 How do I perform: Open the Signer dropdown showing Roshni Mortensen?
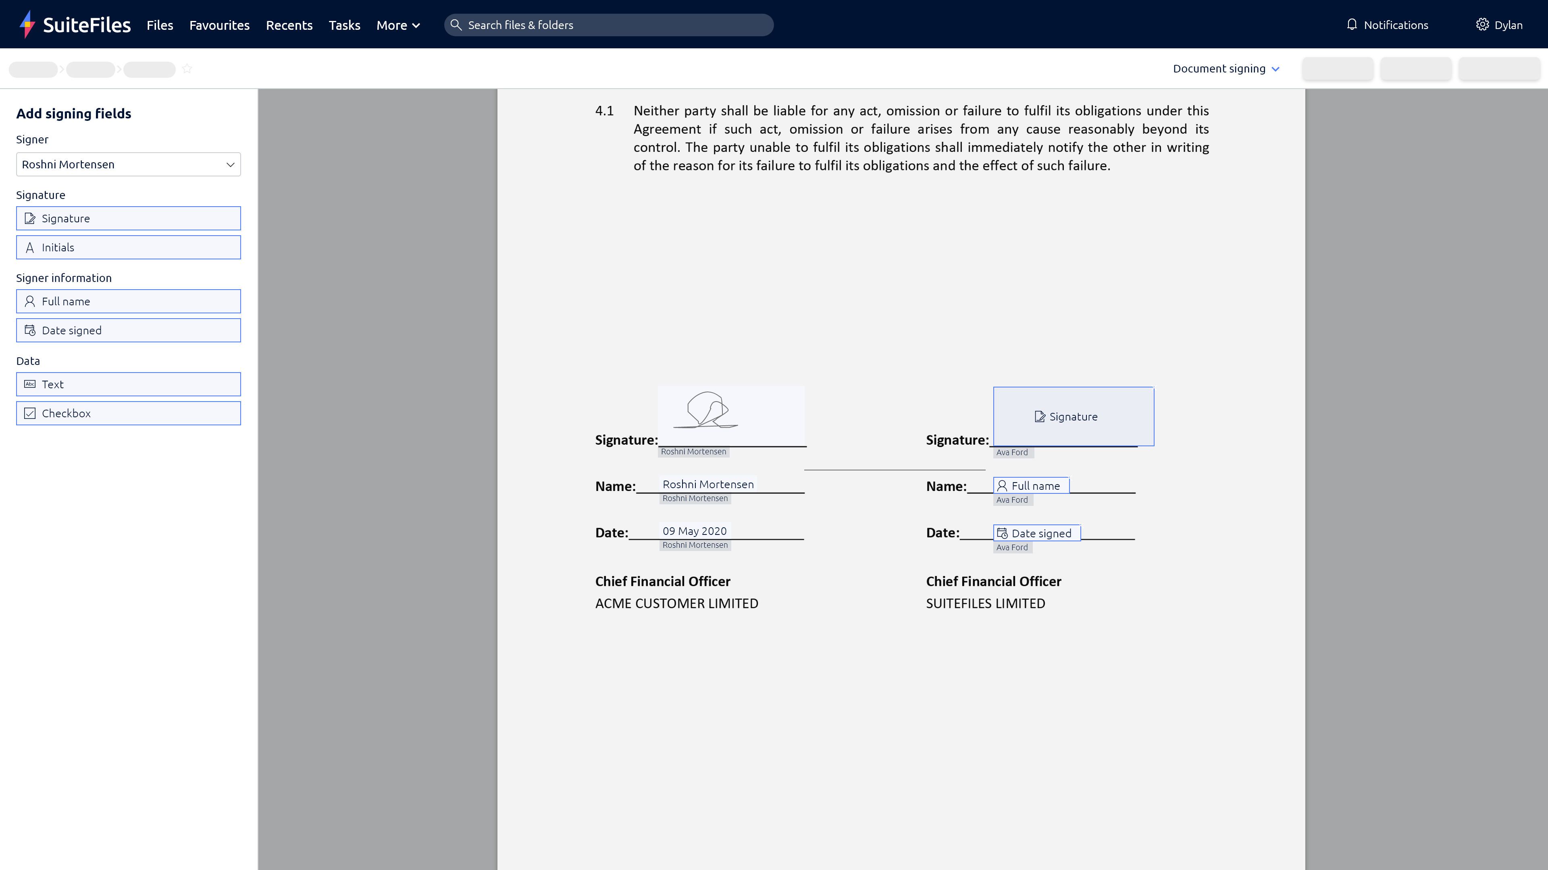pos(128,164)
